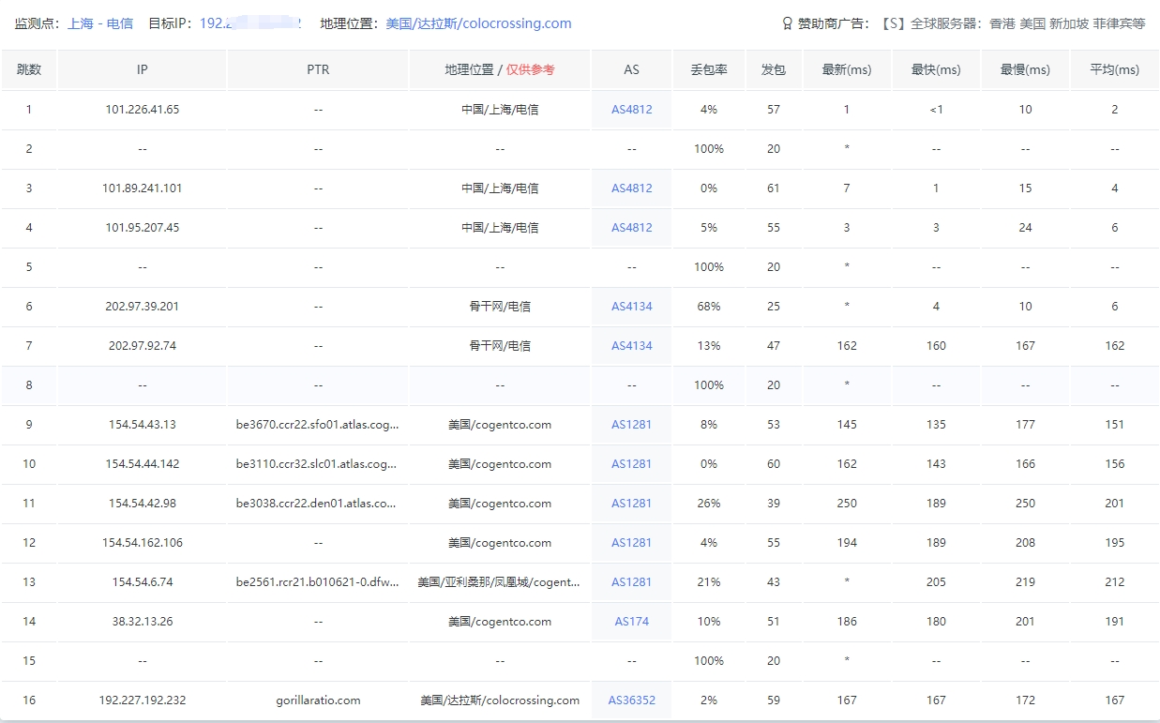Open the AS1281 link for 154.54.6.74
Image resolution: width=1160 pixels, height=723 pixels.
(x=632, y=582)
